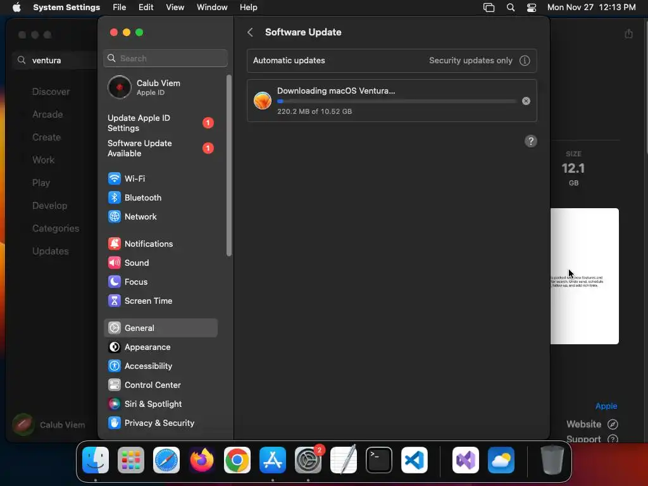Click the macOS Ventura installer icon
Image resolution: width=648 pixels, height=486 pixels.
point(263,101)
